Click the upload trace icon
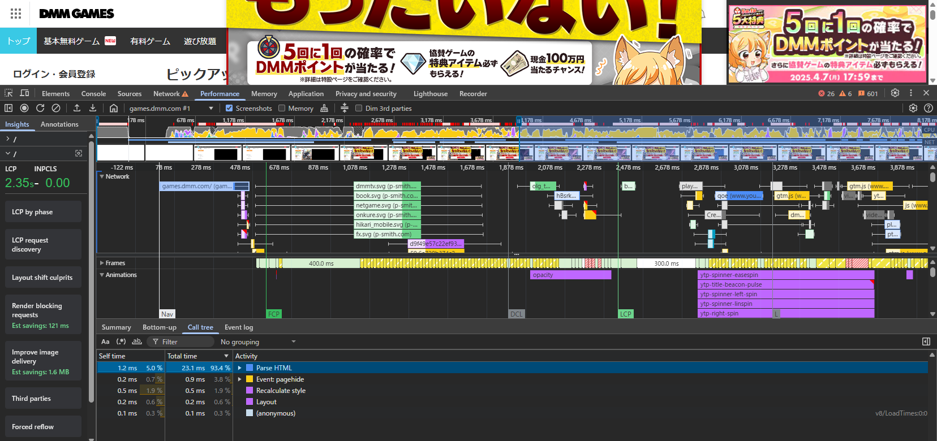Screen dimensions: 937x441 77,108
